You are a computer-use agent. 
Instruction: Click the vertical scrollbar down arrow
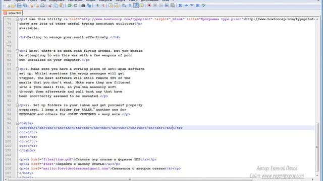point(317,175)
